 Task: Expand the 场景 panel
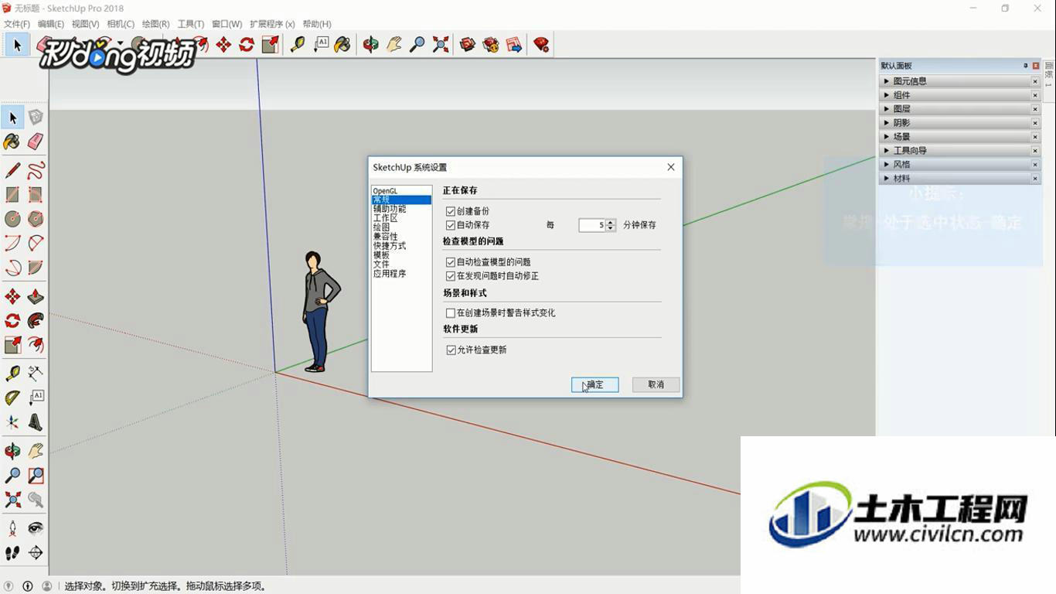959,137
